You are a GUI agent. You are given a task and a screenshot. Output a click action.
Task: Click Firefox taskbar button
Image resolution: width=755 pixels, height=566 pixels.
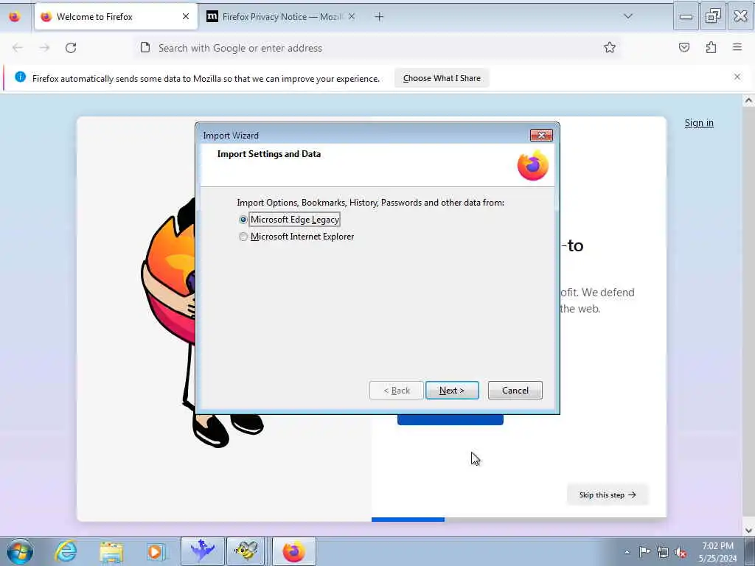294,551
